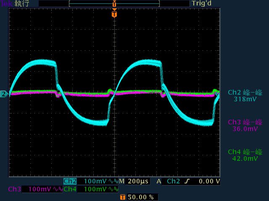269x201 pixels.
Task: Select the green Ch4 channel label
Action: click(70, 189)
